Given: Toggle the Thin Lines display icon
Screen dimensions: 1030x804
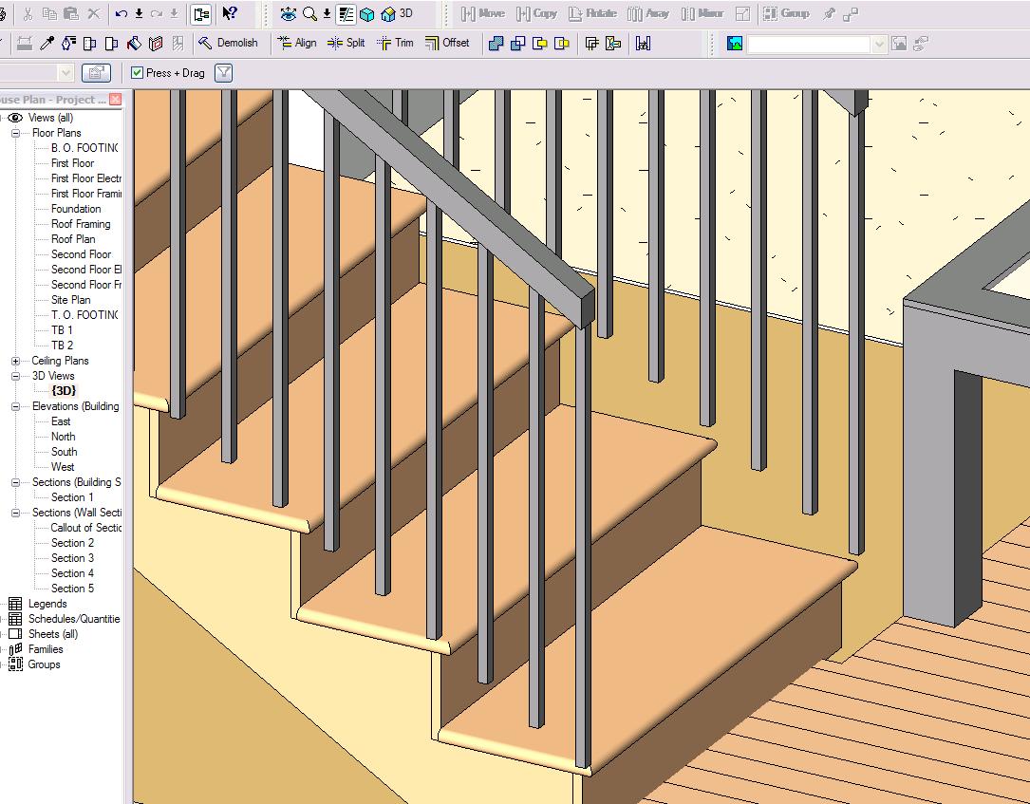Looking at the screenshot, I should pyautogui.click(x=345, y=14).
